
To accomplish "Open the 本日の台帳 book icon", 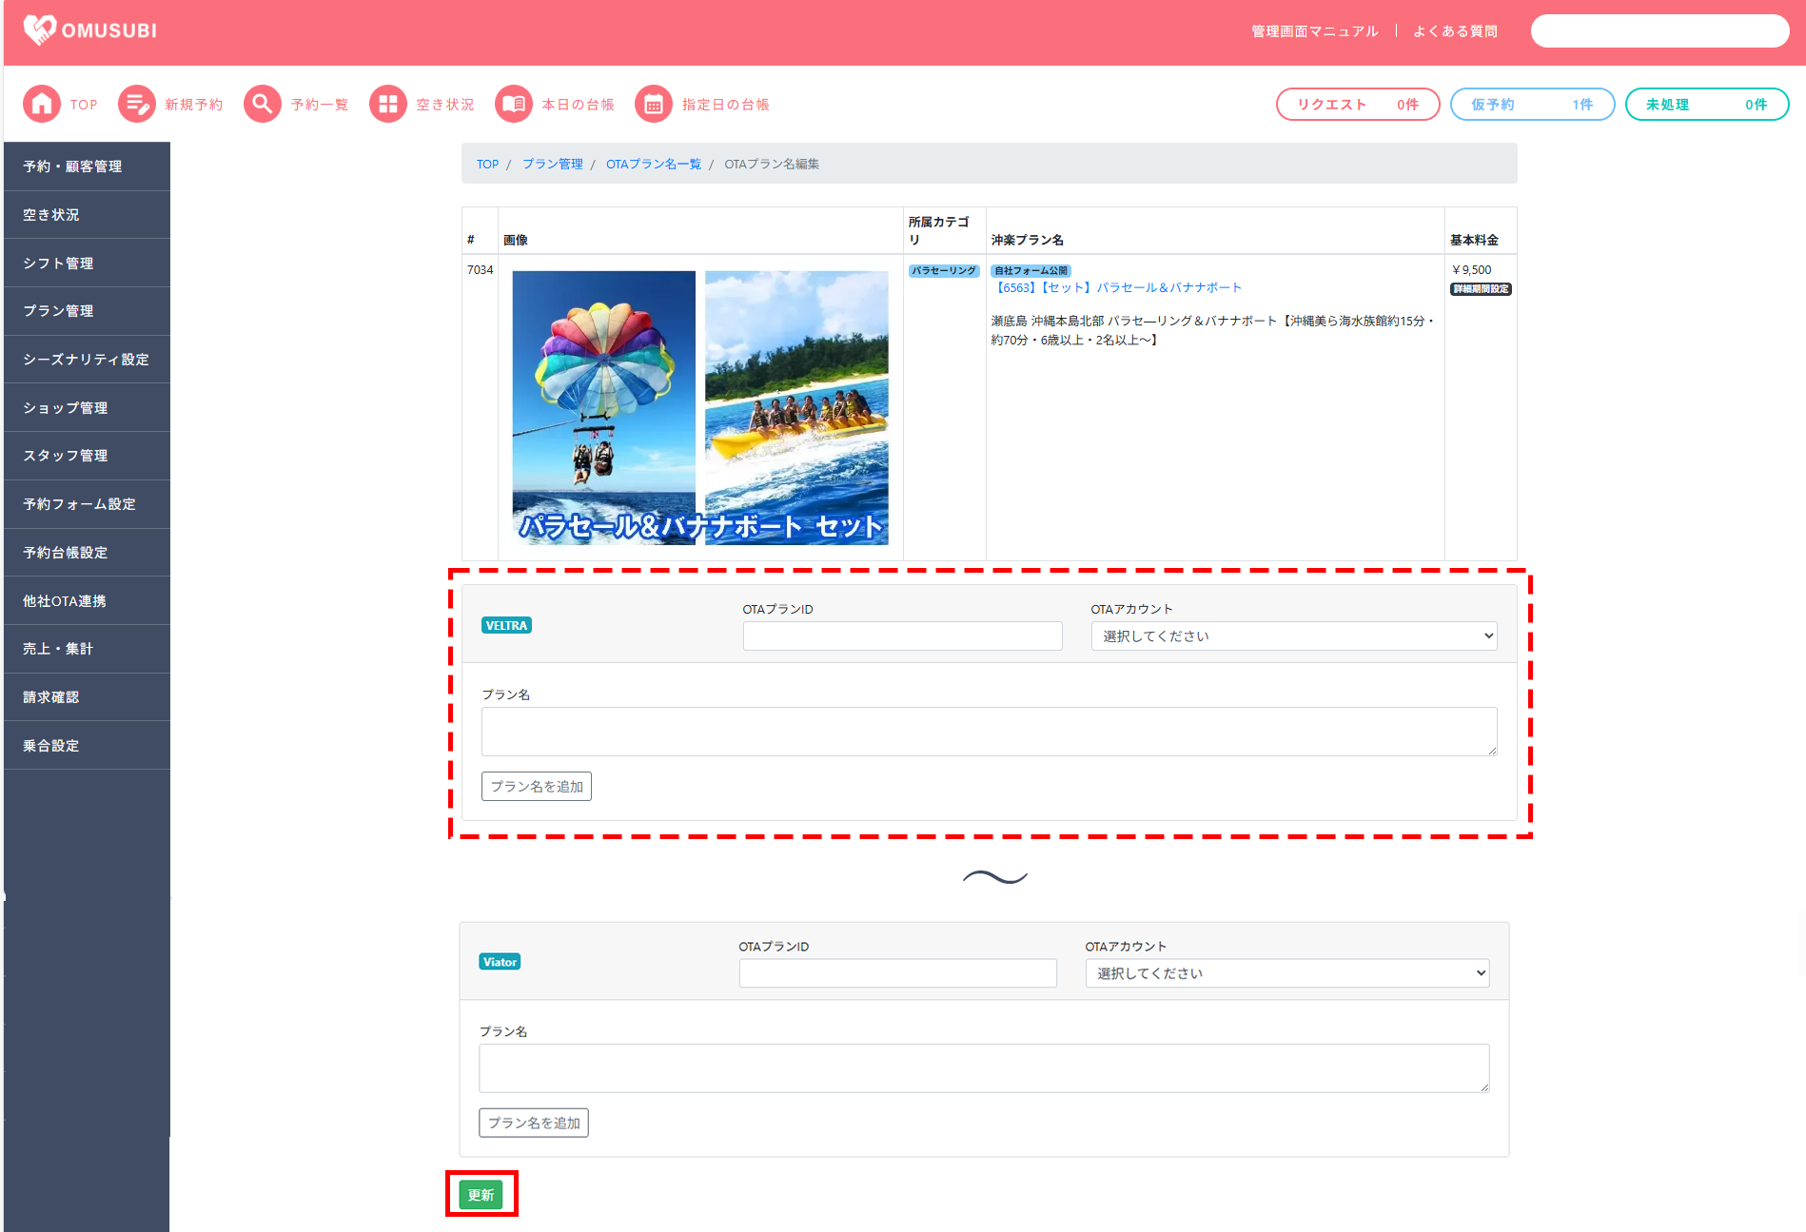I will (514, 105).
